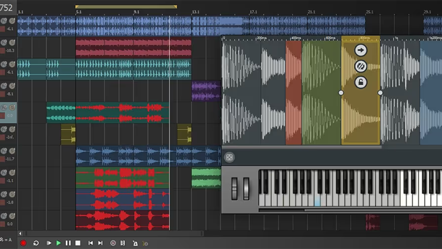The image size is (442, 249).
Task: Click timeline ruler marker 13.1
Action: 196,12
